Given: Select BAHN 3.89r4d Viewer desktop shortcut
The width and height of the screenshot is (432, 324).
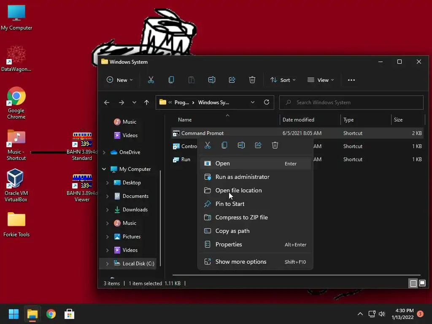Looking at the screenshot, I should click(82, 187).
